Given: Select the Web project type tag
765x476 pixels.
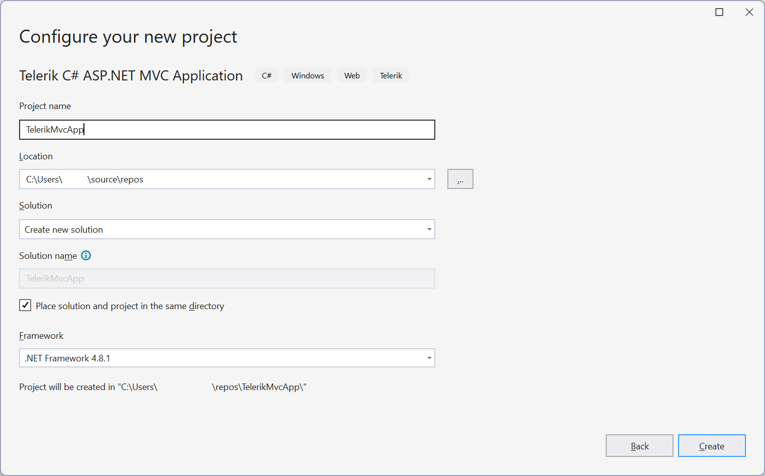Looking at the screenshot, I should coord(352,75).
